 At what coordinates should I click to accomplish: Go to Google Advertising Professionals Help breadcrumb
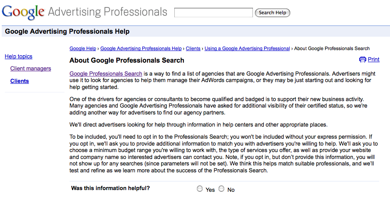tap(141, 49)
